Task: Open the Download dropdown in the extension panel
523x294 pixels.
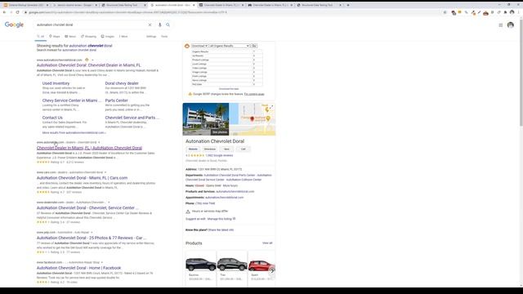Action: pos(199,46)
